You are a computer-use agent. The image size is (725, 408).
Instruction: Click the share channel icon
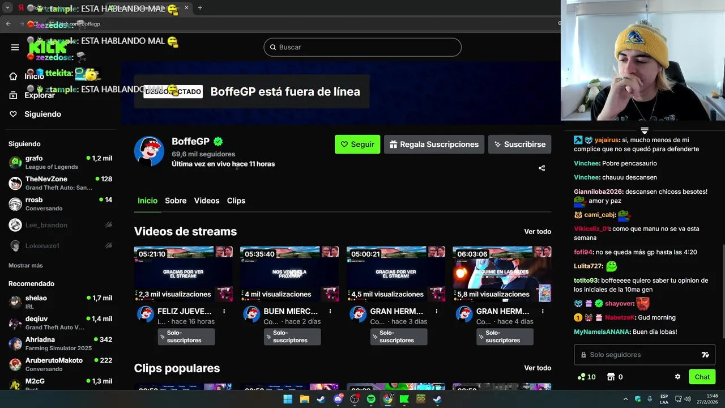point(541,168)
